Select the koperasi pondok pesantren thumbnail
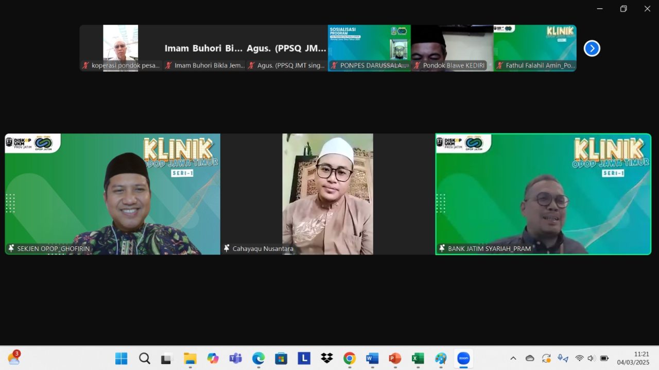Screen dimensions: 659x370 pyautogui.click(x=120, y=46)
